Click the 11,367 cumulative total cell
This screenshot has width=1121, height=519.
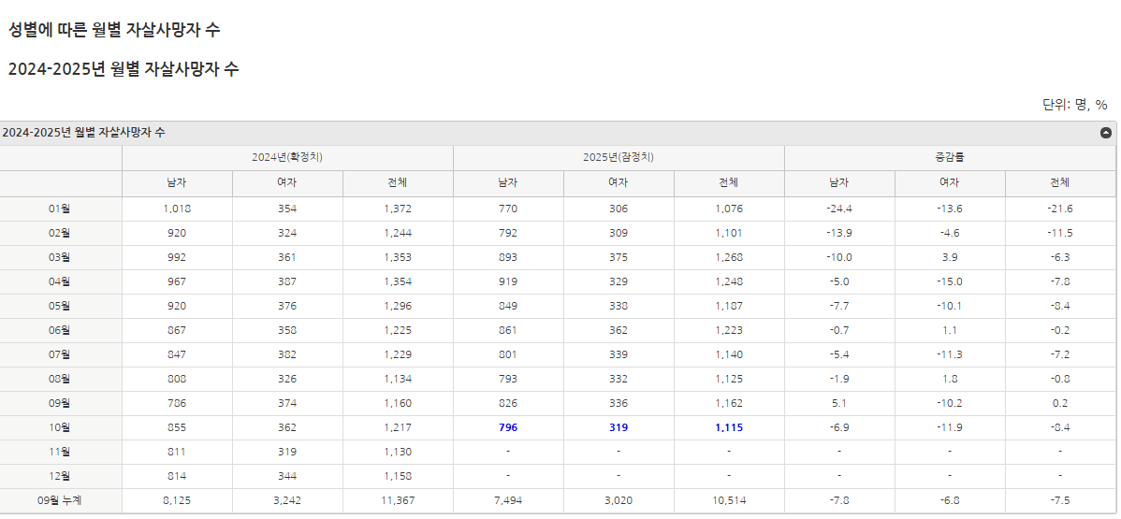398,500
